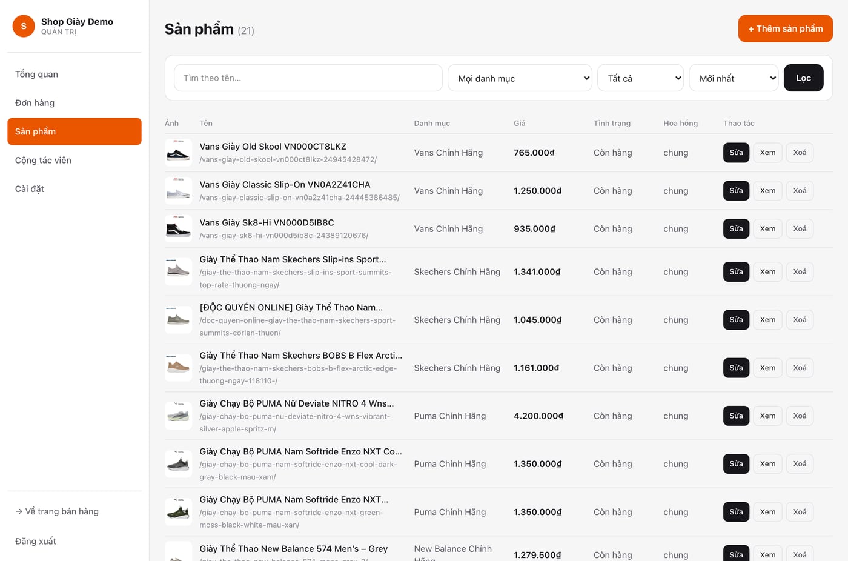848x561 pixels.
Task: Click the Vans Giày Old Skool VN000CT8LKZ name
Action: [273, 147]
